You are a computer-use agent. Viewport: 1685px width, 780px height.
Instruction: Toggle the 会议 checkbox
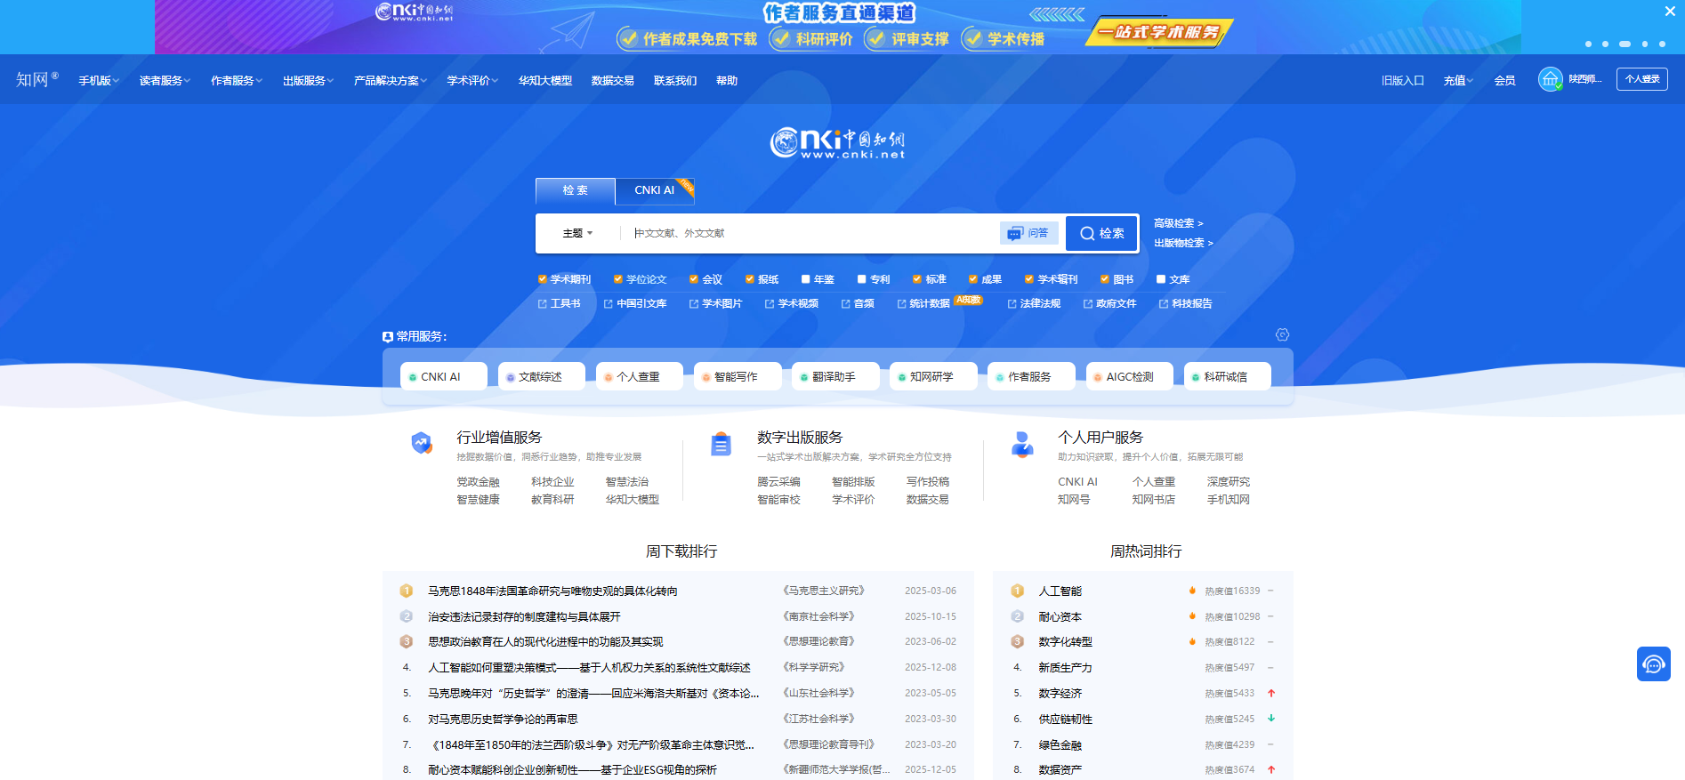point(694,279)
